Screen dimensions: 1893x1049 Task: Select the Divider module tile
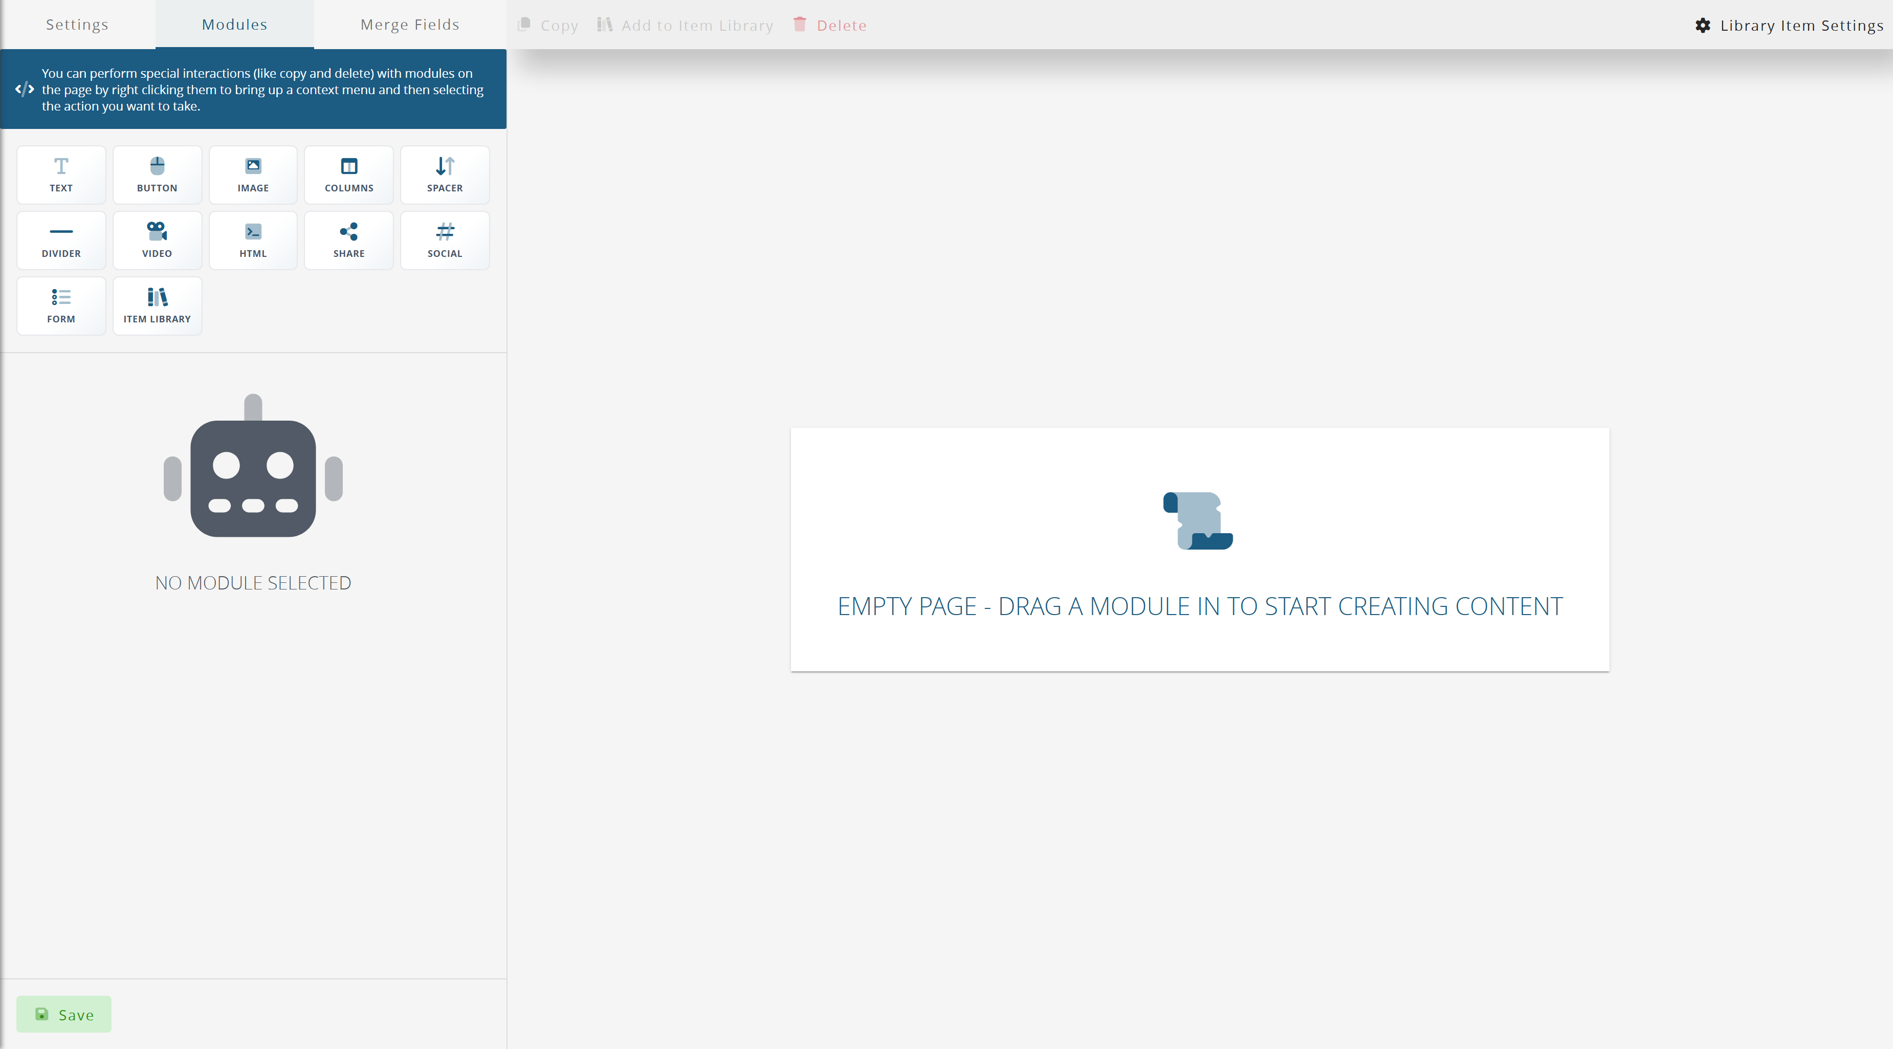61,241
